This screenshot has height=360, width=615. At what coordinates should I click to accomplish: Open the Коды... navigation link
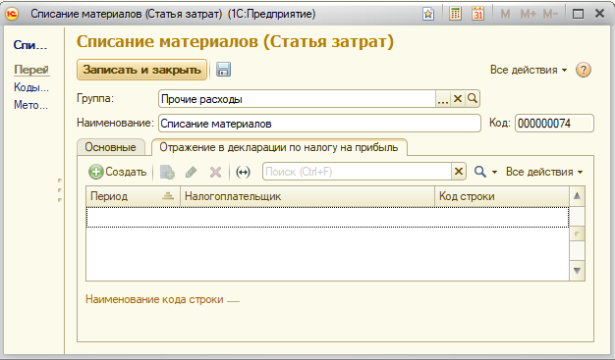(31, 87)
